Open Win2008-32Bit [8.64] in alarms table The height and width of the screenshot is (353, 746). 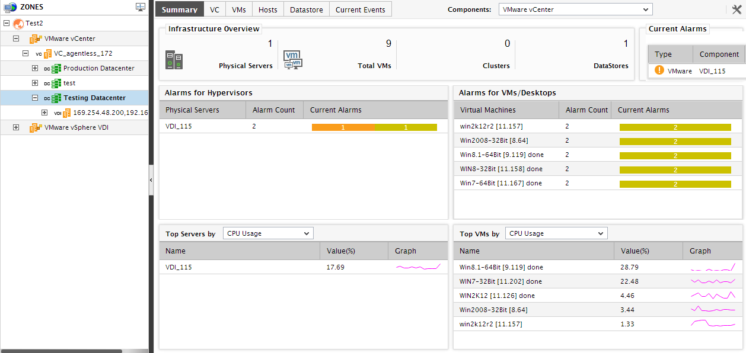tap(494, 140)
